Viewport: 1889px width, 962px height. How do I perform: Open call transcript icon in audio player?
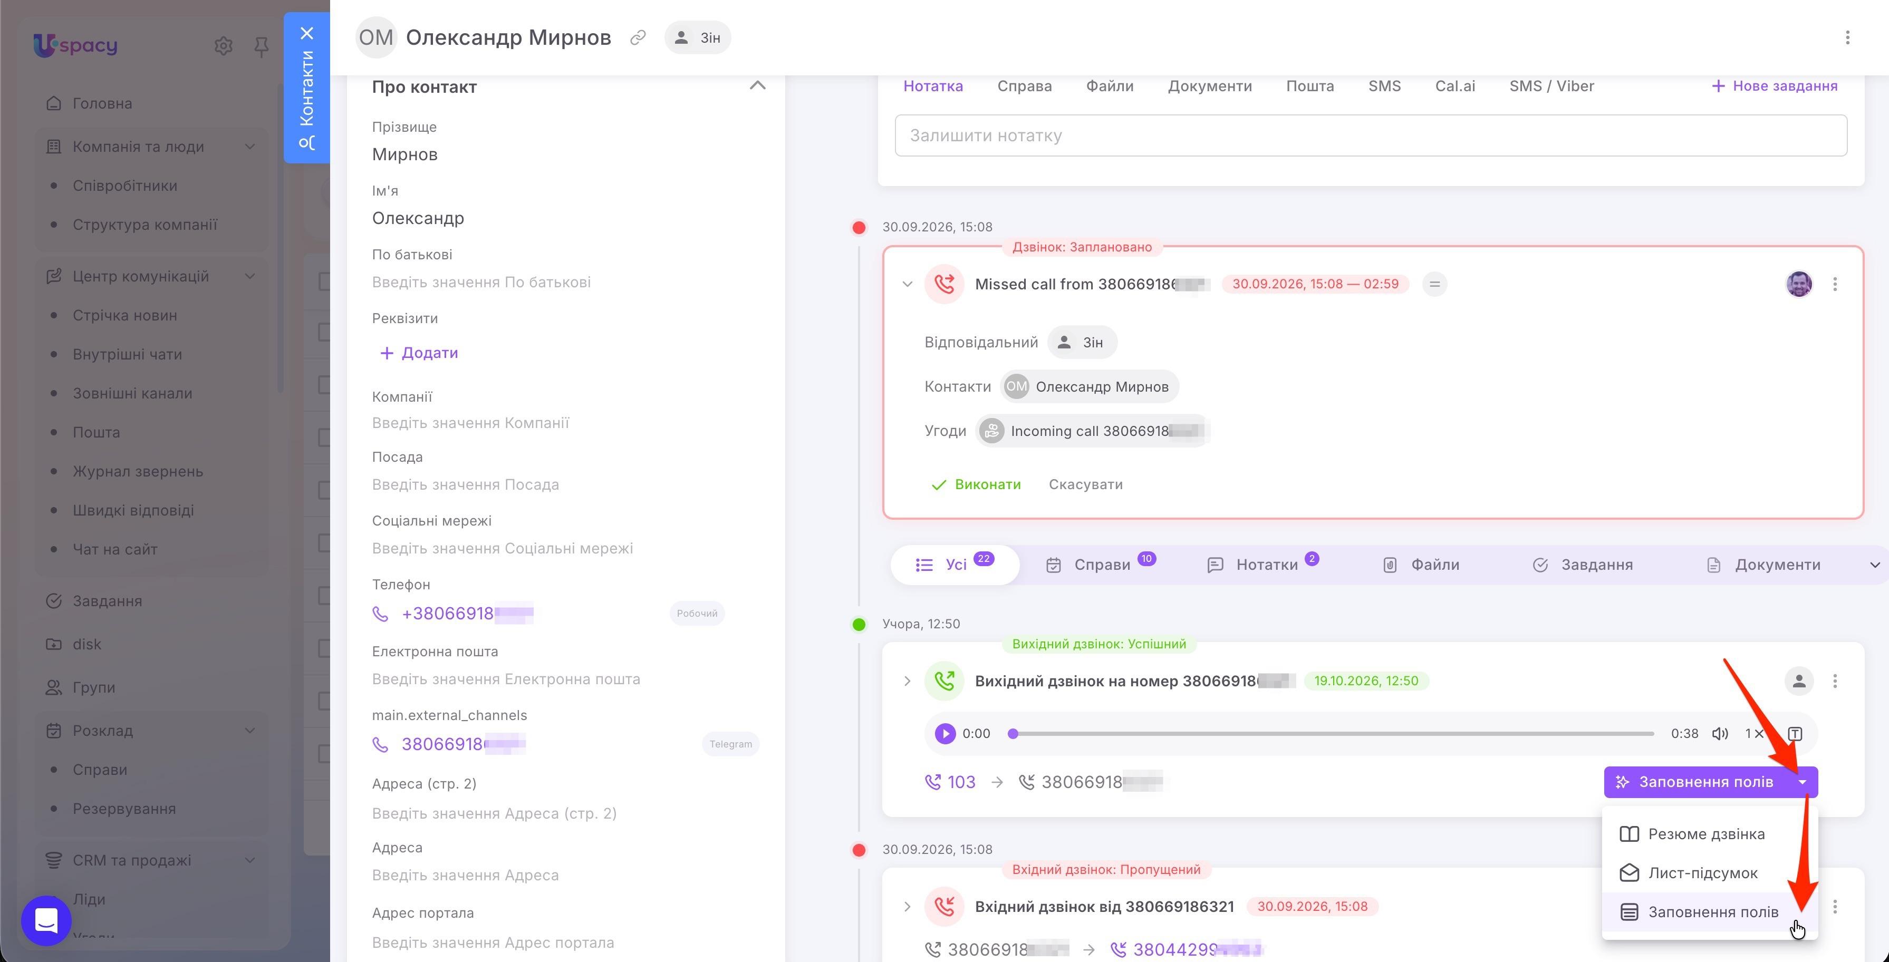[1795, 733]
